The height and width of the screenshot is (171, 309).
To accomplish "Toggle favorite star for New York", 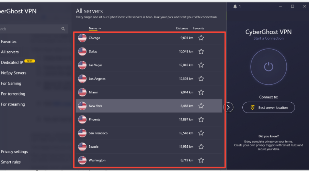I will [x=201, y=106].
